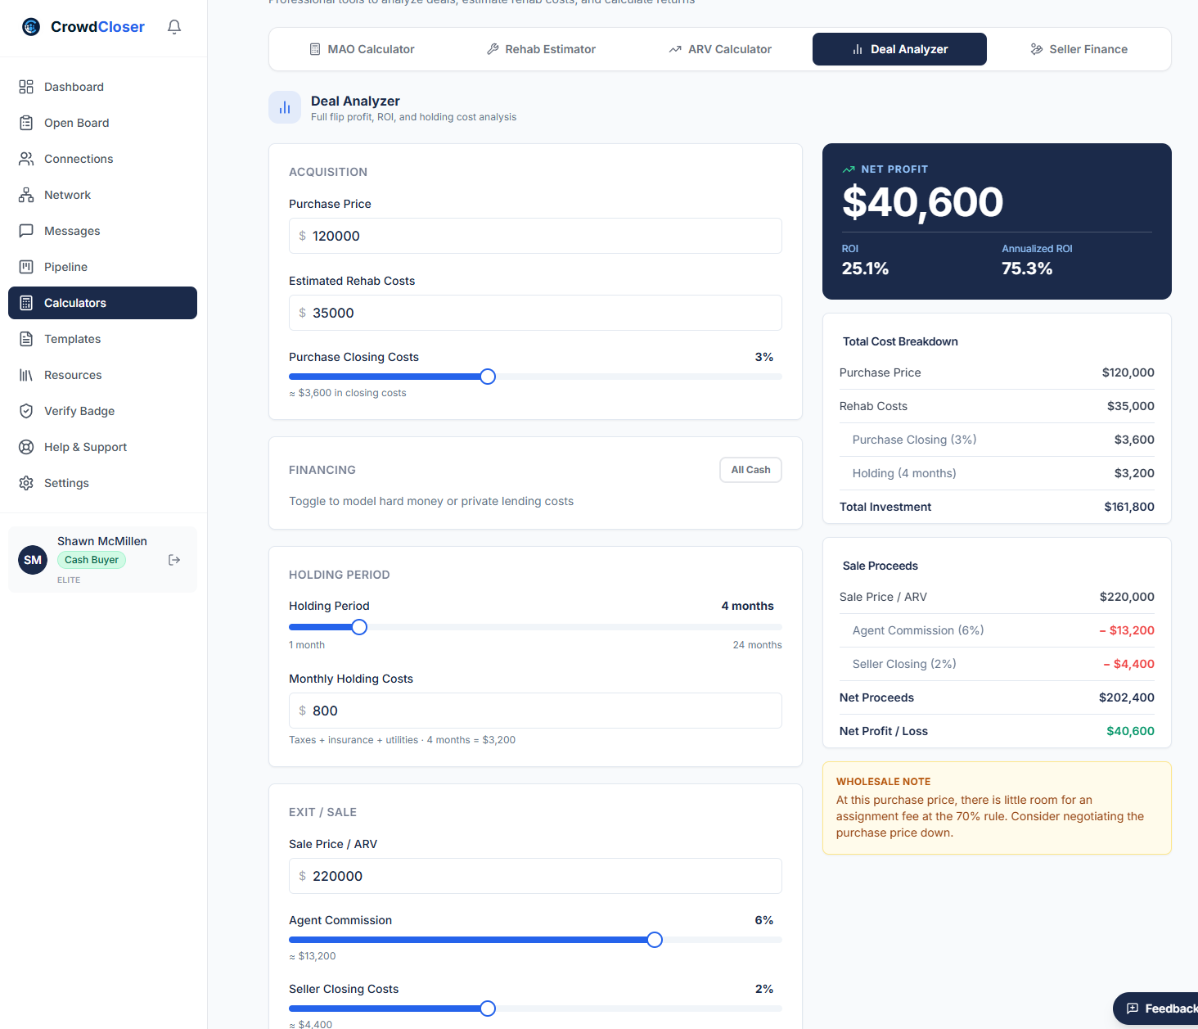Click the Monthly Holding Costs input field
Viewport: 1198px width, 1029px height.
535,711
